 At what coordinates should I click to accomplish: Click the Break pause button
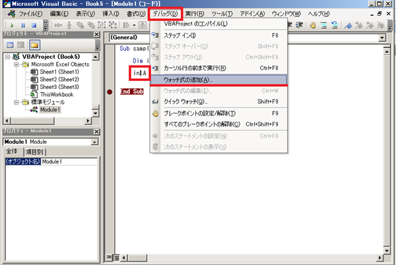[23, 25]
